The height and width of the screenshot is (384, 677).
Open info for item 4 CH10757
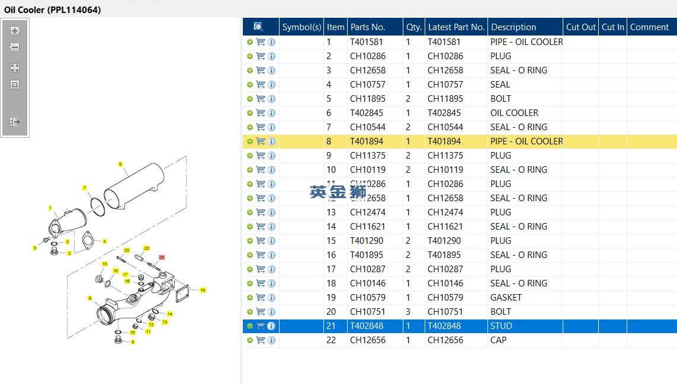click(x=271, y=85)
